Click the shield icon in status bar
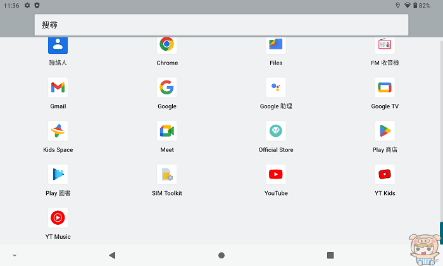 pos(37,5)
